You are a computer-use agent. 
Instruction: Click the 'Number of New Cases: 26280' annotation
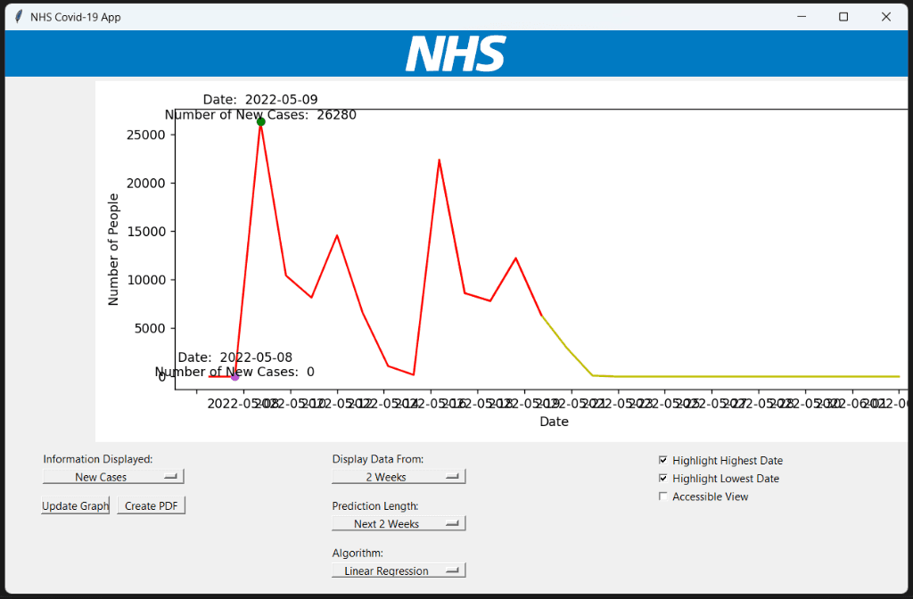coord(260,115)
